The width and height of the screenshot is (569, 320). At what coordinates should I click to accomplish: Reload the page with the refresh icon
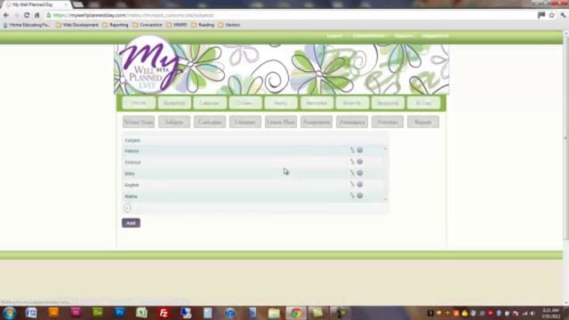tap(27, 15)
